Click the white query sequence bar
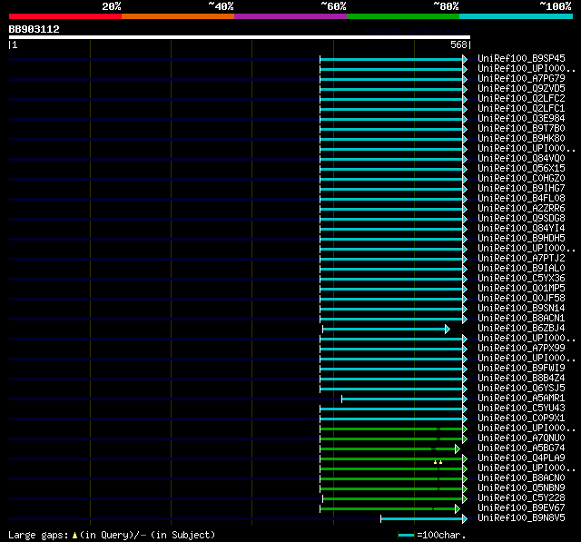Image resolution: width=581 pixels, height=542 pixels. click(240, 37)
